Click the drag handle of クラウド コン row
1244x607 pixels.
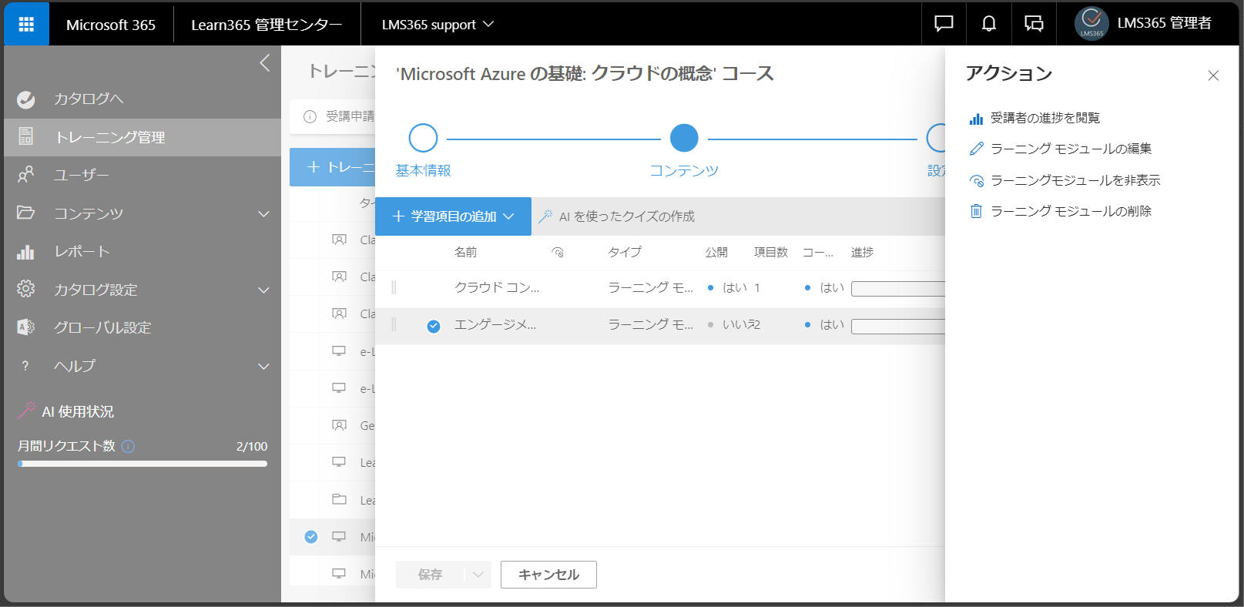394,287
